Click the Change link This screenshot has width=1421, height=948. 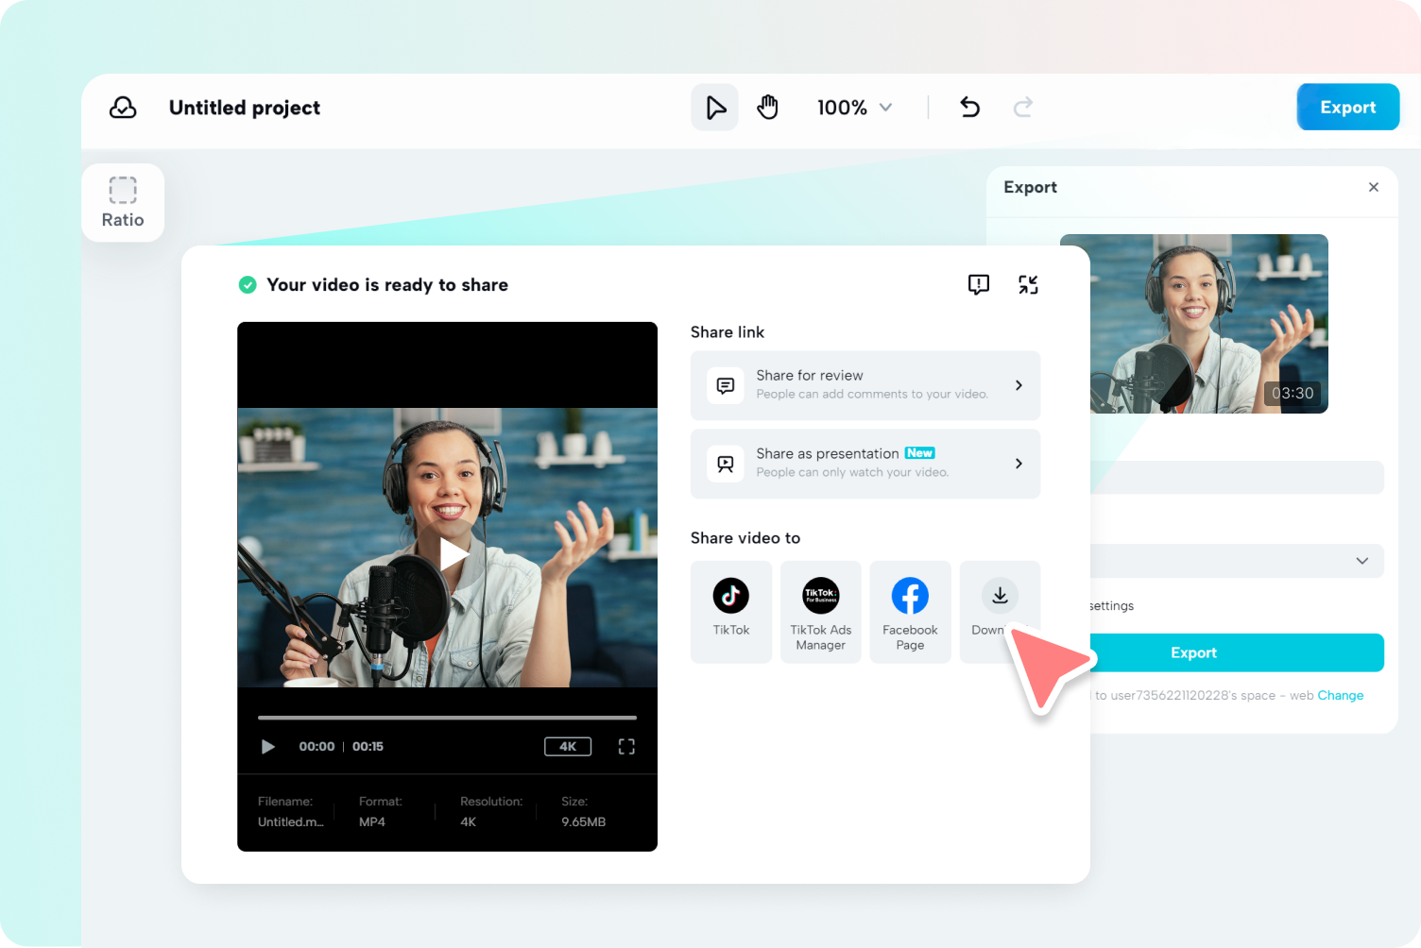point(1341,695)
